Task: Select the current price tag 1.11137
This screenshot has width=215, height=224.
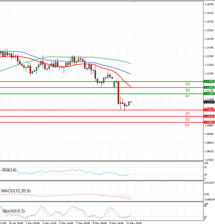Action: tap(209, 102)
